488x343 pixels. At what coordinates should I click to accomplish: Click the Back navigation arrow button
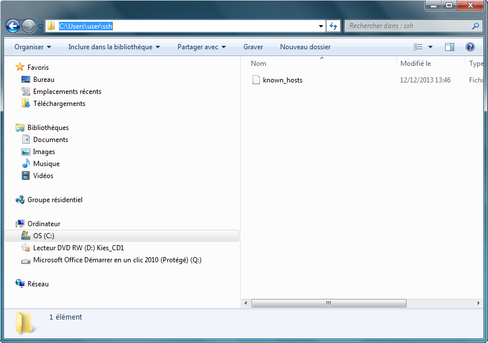point(13,26)
